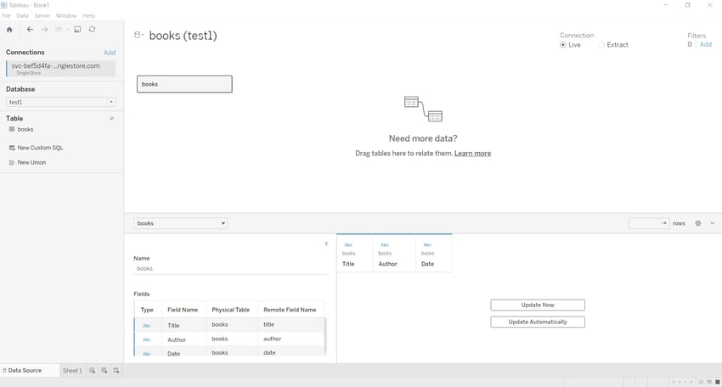Search tables with the magnifier icon

[x=111, y=119]
